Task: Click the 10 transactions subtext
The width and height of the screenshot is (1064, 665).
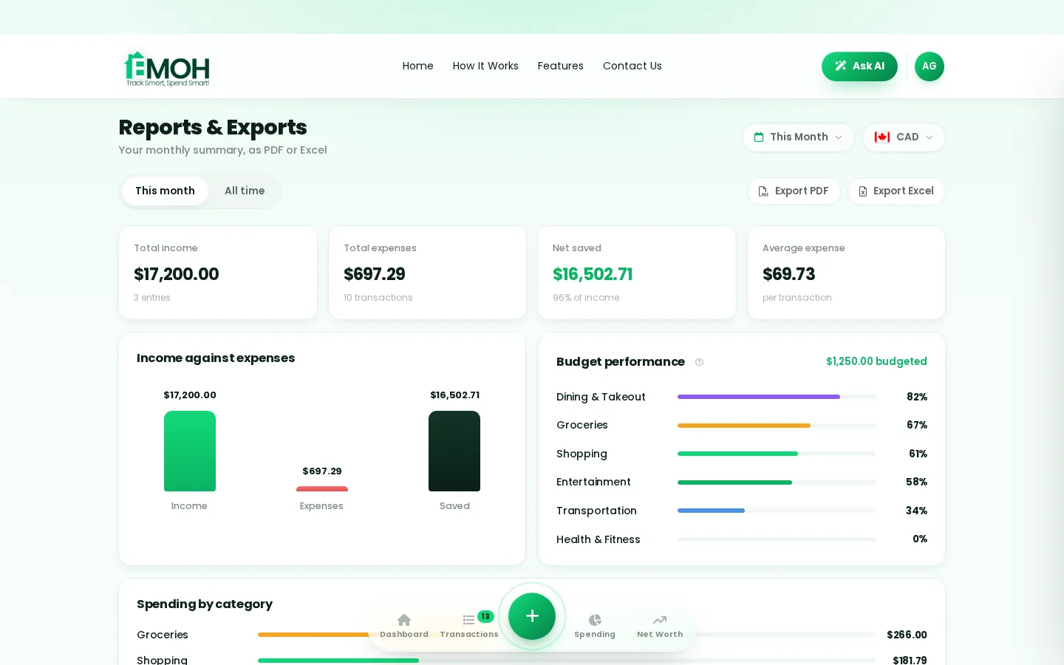Action: (378, 298)
